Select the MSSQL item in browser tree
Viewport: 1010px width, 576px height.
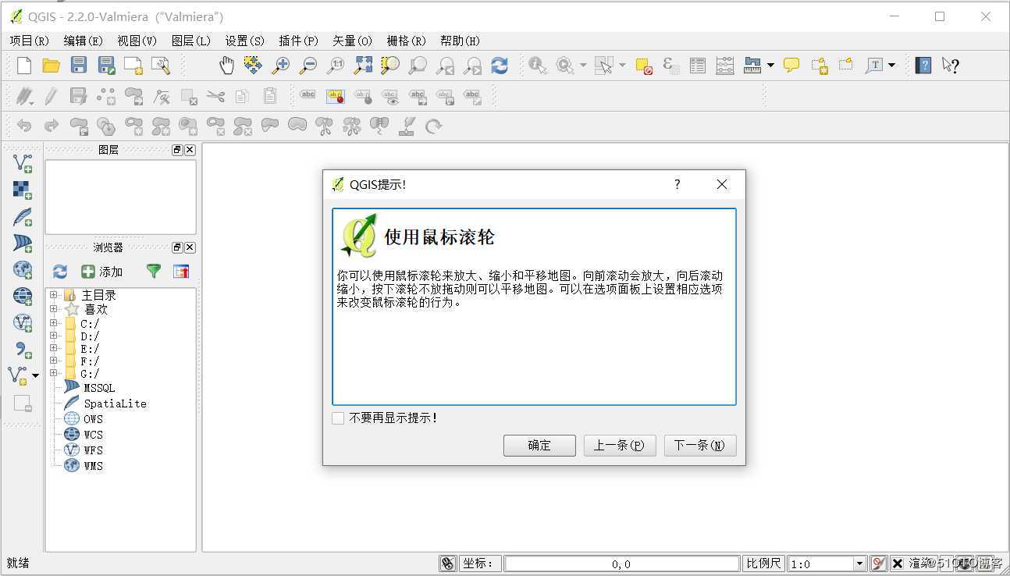(99, 388)
